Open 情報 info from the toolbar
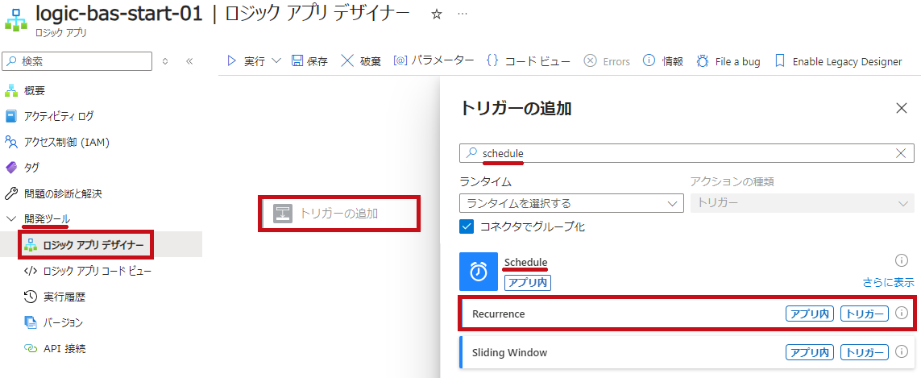The width and height of the screenshot is (921, 378). point(663,61)
